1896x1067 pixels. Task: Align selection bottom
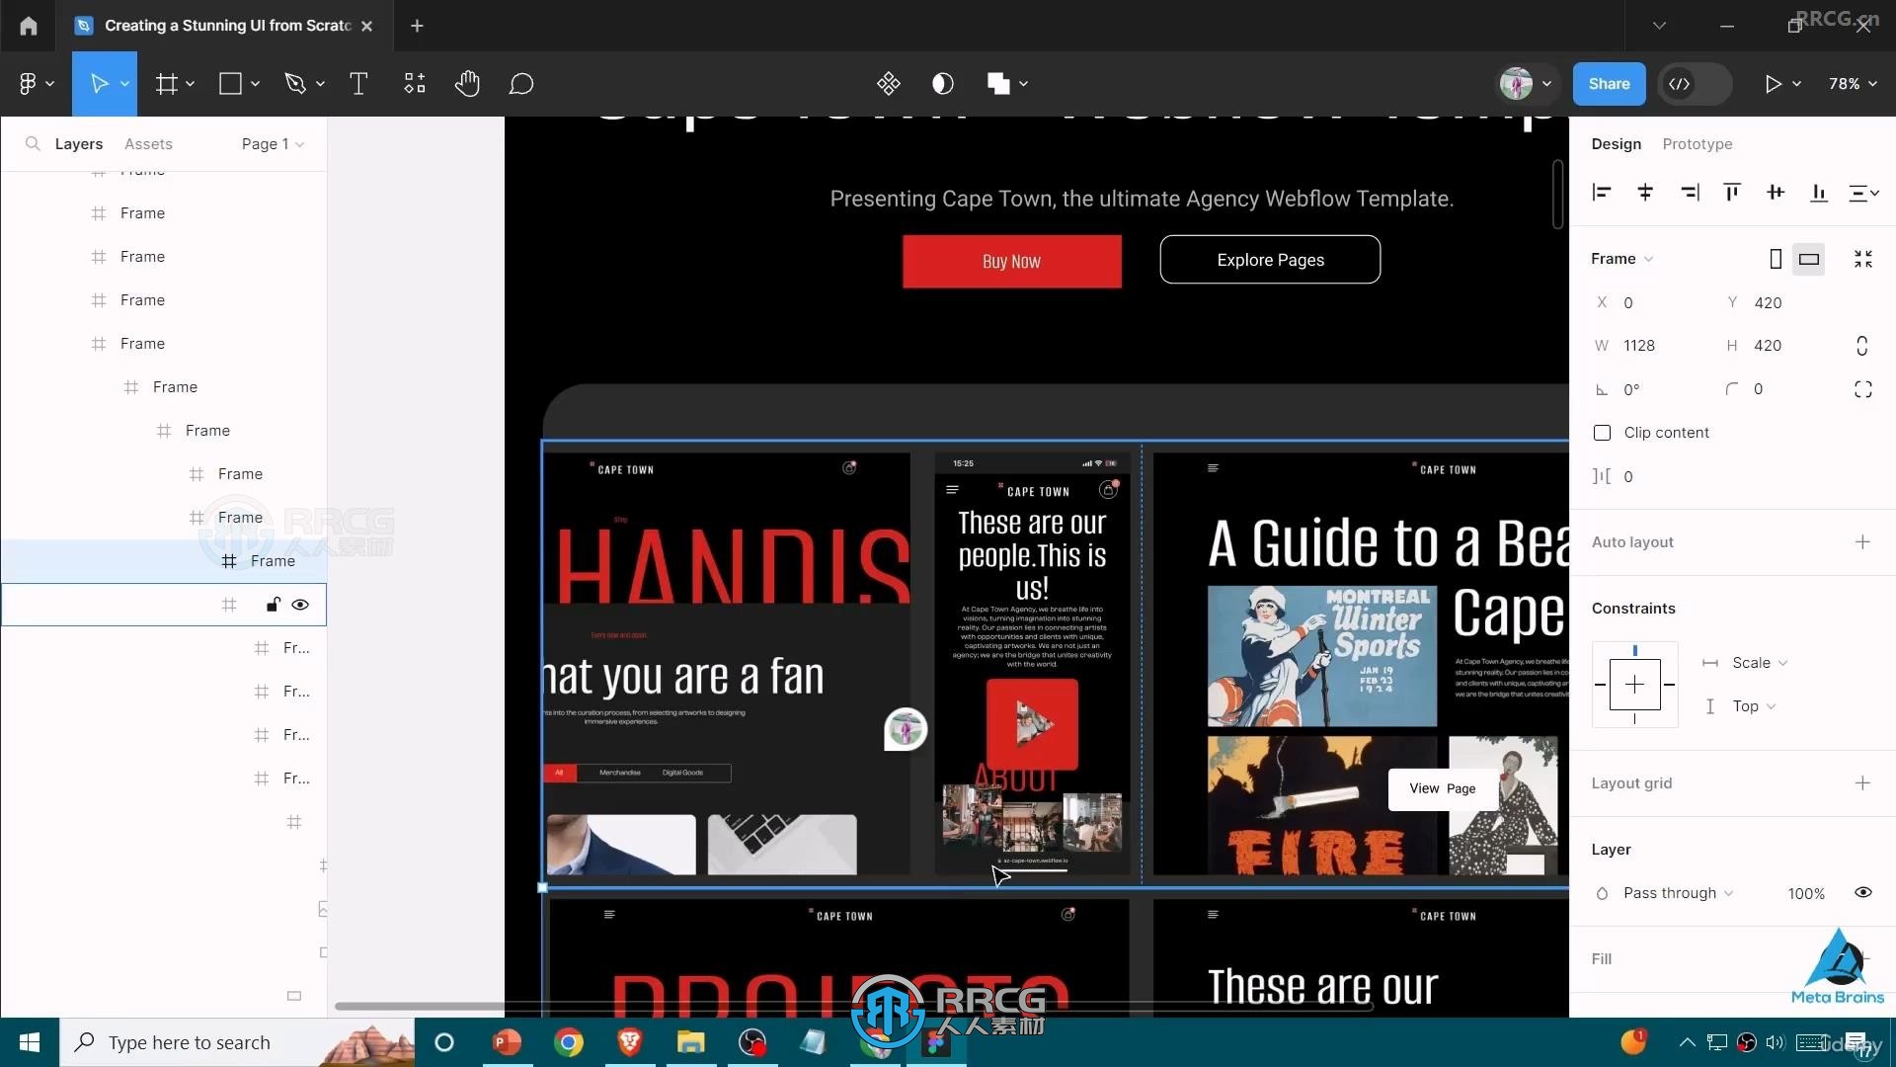tap(1819, 193)
